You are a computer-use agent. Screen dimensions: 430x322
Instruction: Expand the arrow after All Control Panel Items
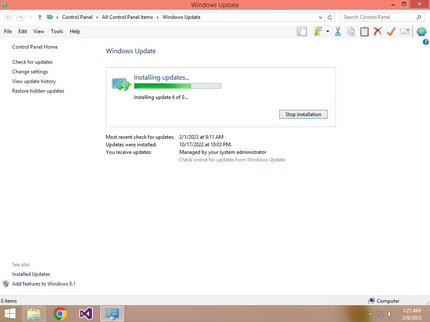click(158, 17)
